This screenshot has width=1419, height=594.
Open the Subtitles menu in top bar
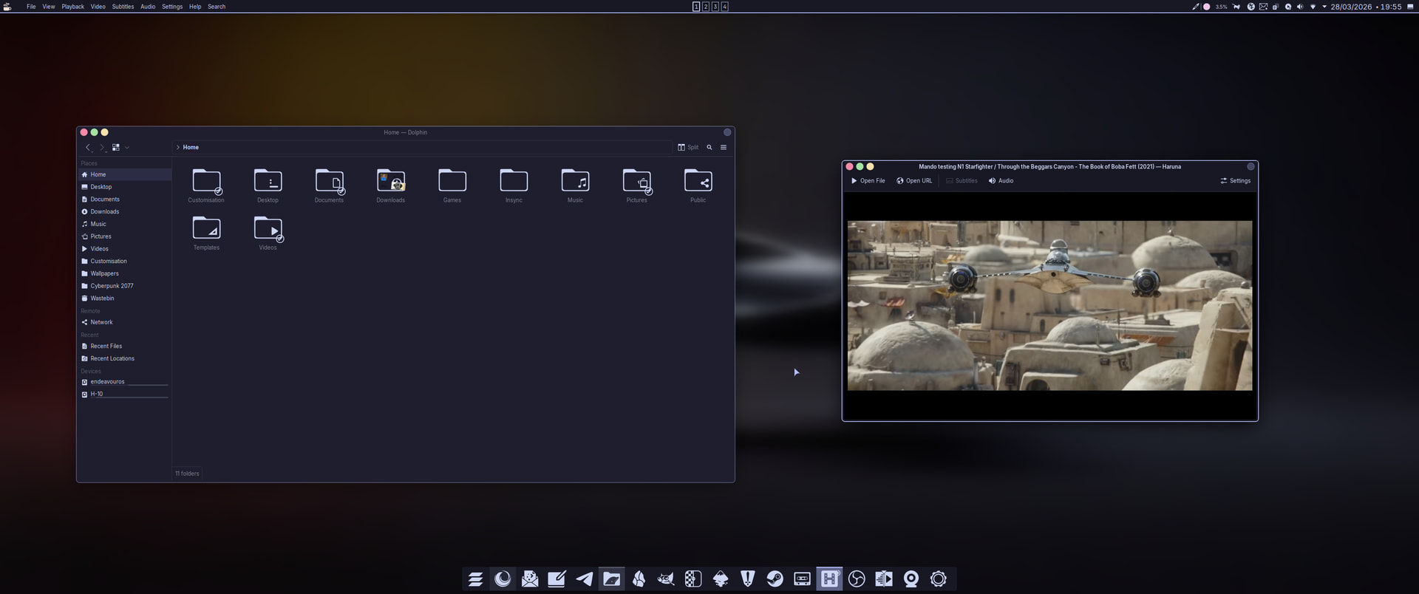pos(123,7)
